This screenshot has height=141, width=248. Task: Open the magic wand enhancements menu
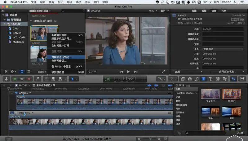[161, 79]
